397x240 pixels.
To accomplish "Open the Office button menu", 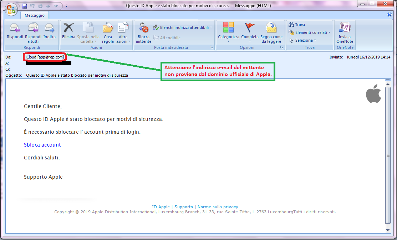I will 11,10.
